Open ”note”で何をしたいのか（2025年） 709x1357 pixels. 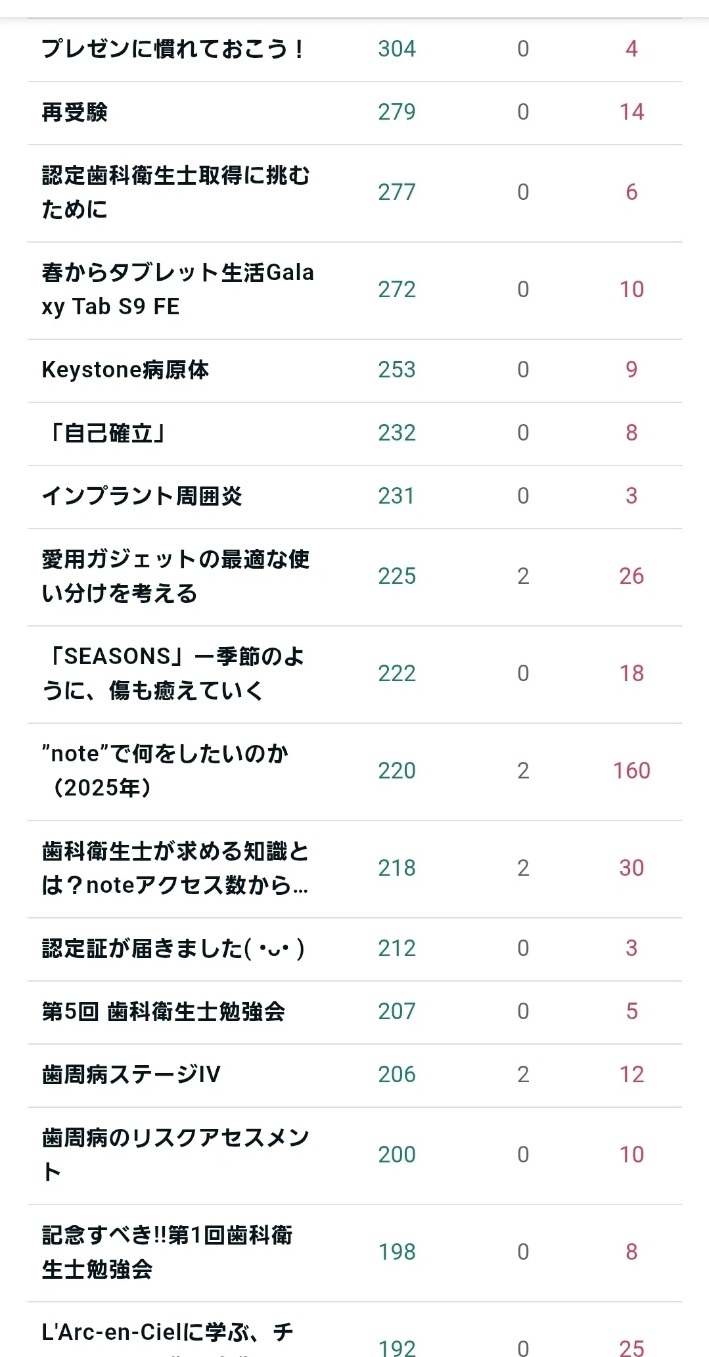[x=165, y=771]
